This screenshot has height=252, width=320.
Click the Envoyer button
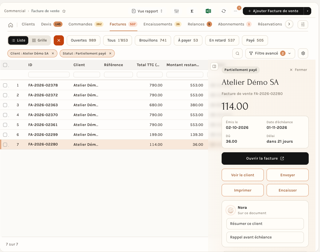click(x=287, y=175)
